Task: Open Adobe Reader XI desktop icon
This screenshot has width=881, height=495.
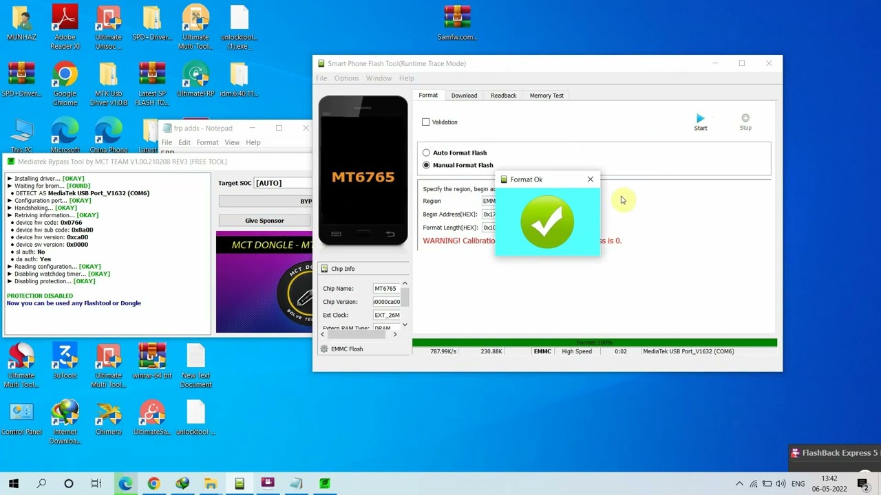Action: [65, 27]
